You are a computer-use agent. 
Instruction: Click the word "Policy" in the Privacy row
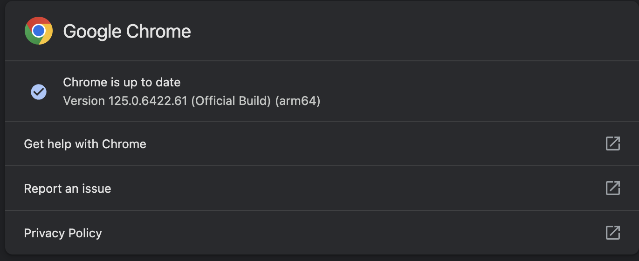point(85,233)
